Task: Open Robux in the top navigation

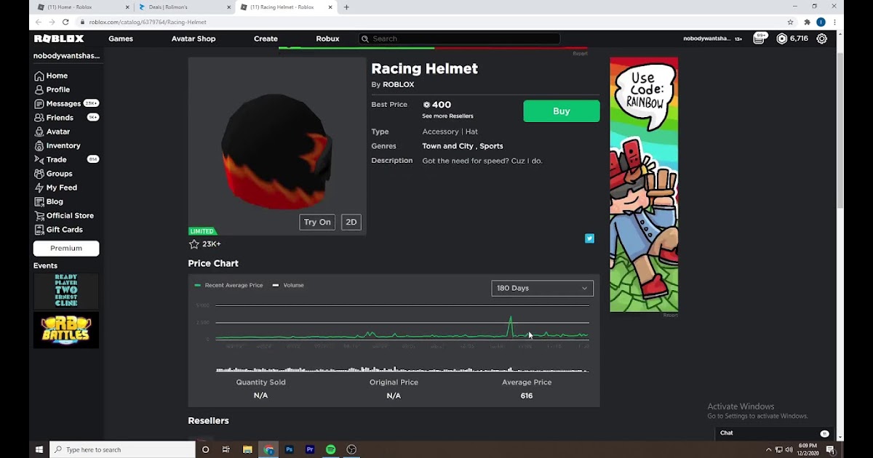Action: [x=327, y=39]
